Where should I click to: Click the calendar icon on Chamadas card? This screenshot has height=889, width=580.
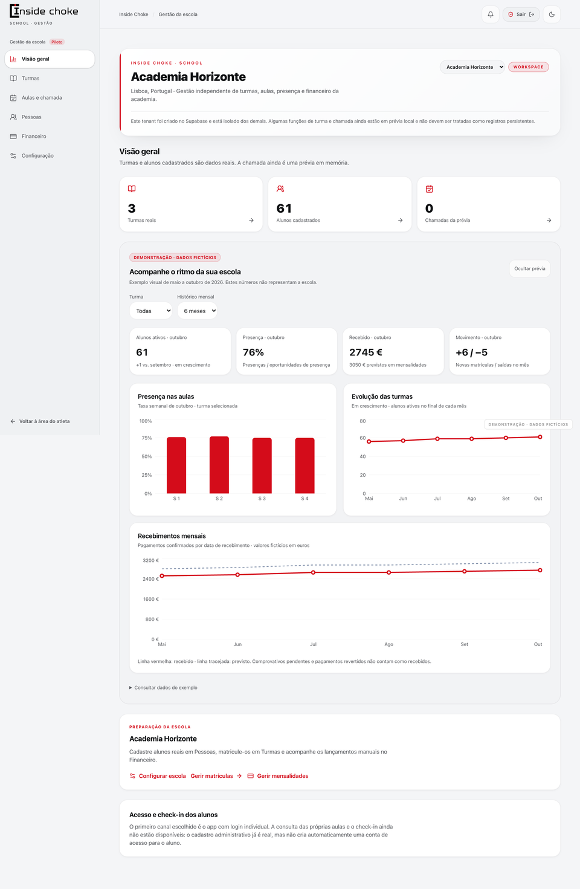click(429, 189)
